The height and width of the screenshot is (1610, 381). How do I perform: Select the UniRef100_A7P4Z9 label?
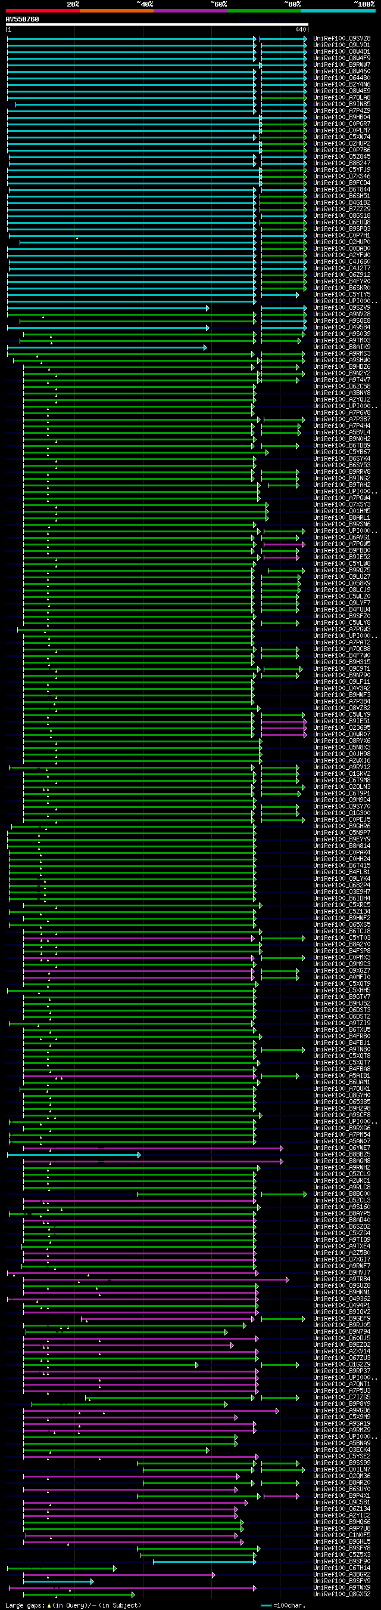click(x=342, y=110)
